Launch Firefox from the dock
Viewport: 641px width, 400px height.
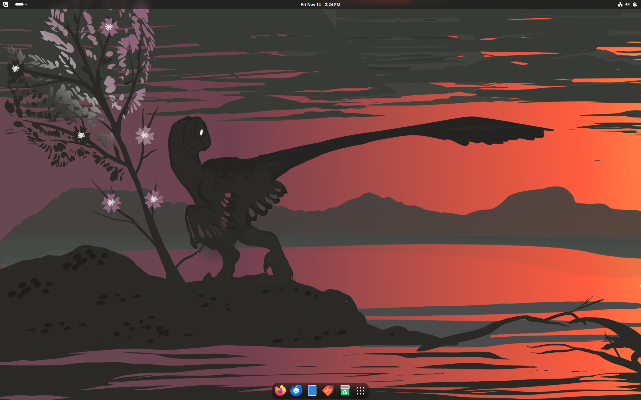pos(280,390)
